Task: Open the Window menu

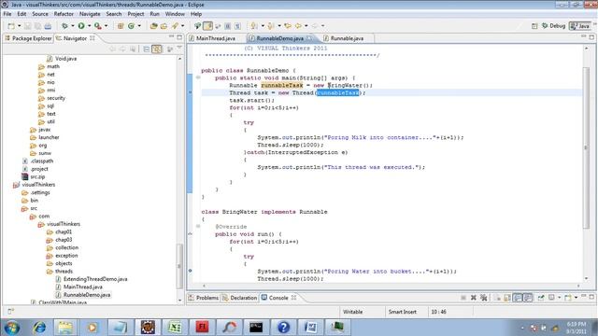Action: point(175,14)
